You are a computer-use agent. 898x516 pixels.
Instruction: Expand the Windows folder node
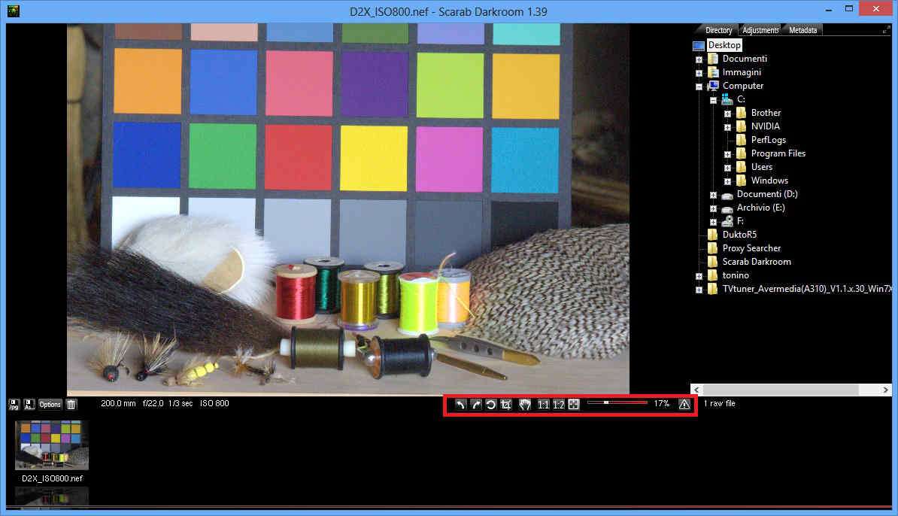pyautogui.click(x=727, y=181)
